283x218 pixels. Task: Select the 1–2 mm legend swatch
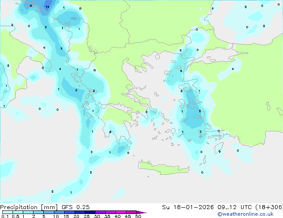point(28,212)
